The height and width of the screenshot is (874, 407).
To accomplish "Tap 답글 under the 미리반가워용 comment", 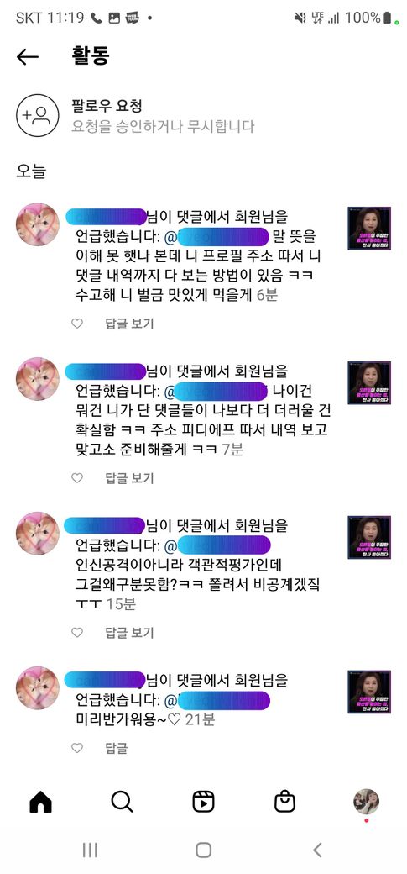I will point(117,748).
